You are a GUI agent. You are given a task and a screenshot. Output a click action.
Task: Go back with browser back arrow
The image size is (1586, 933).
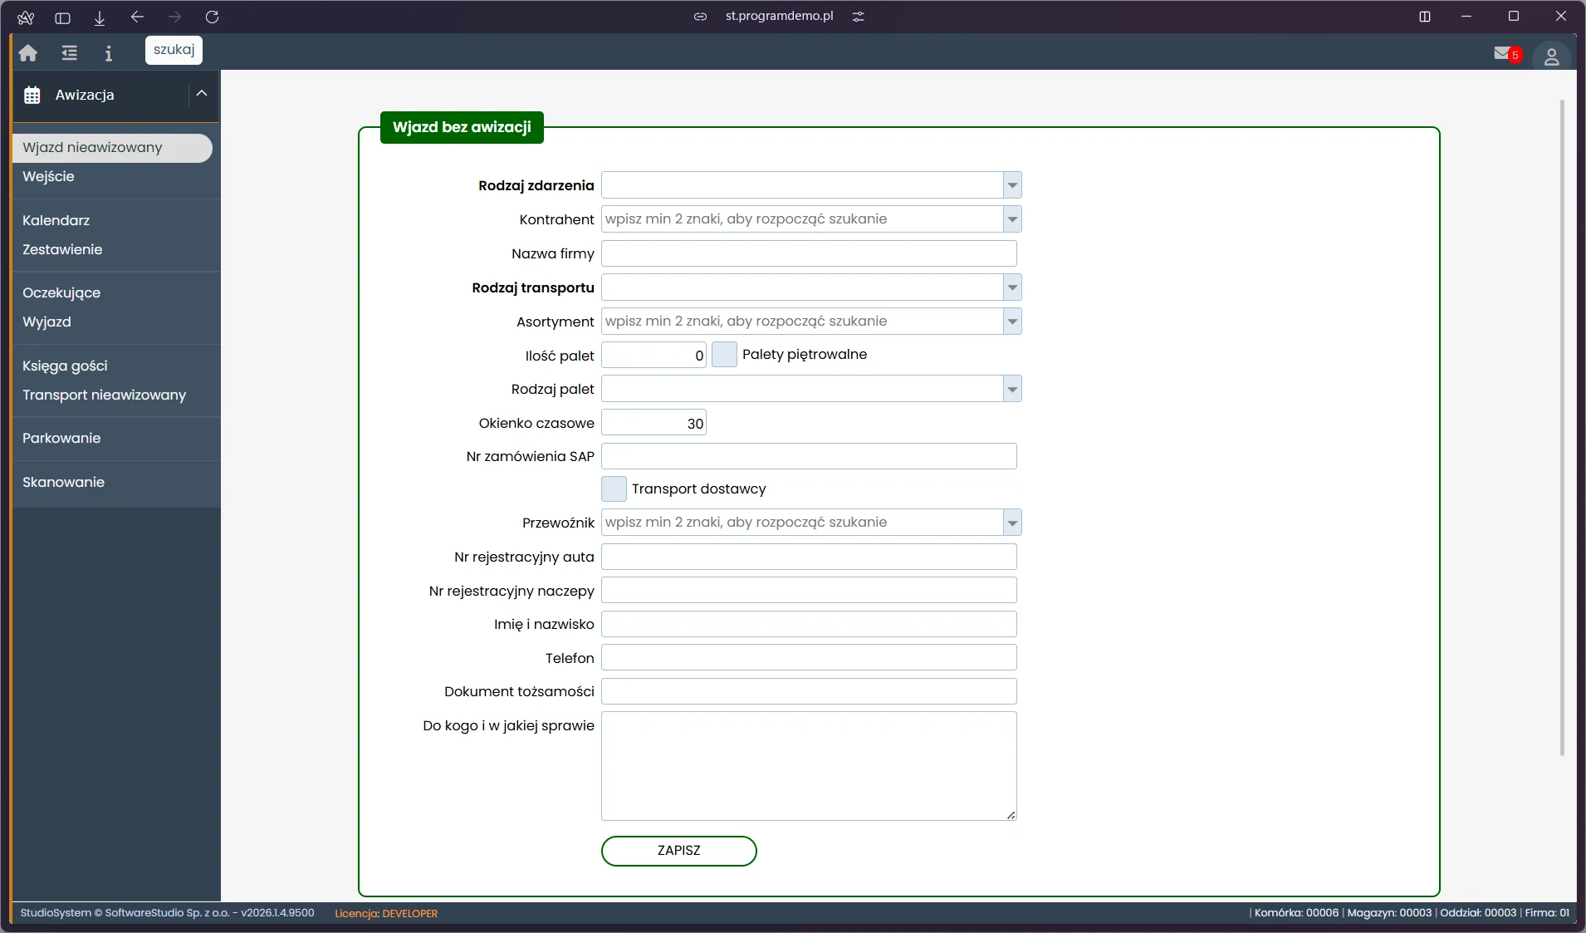coord(137,17)
